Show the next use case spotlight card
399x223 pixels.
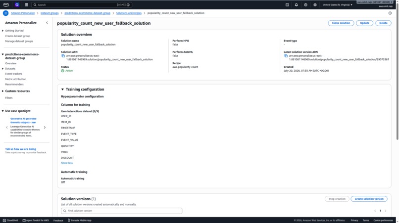(45, 128)
